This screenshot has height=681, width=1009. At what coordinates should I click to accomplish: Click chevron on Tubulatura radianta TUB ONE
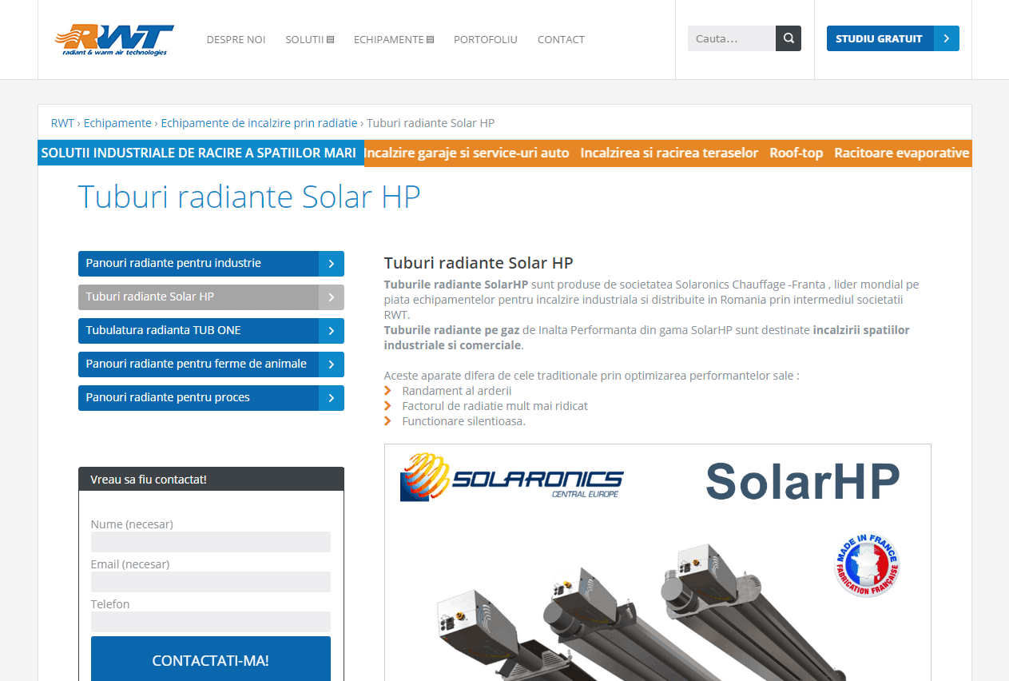point(332,331)
